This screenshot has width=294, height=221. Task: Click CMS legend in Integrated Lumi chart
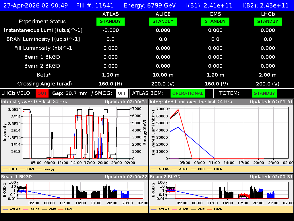point(198,169)
